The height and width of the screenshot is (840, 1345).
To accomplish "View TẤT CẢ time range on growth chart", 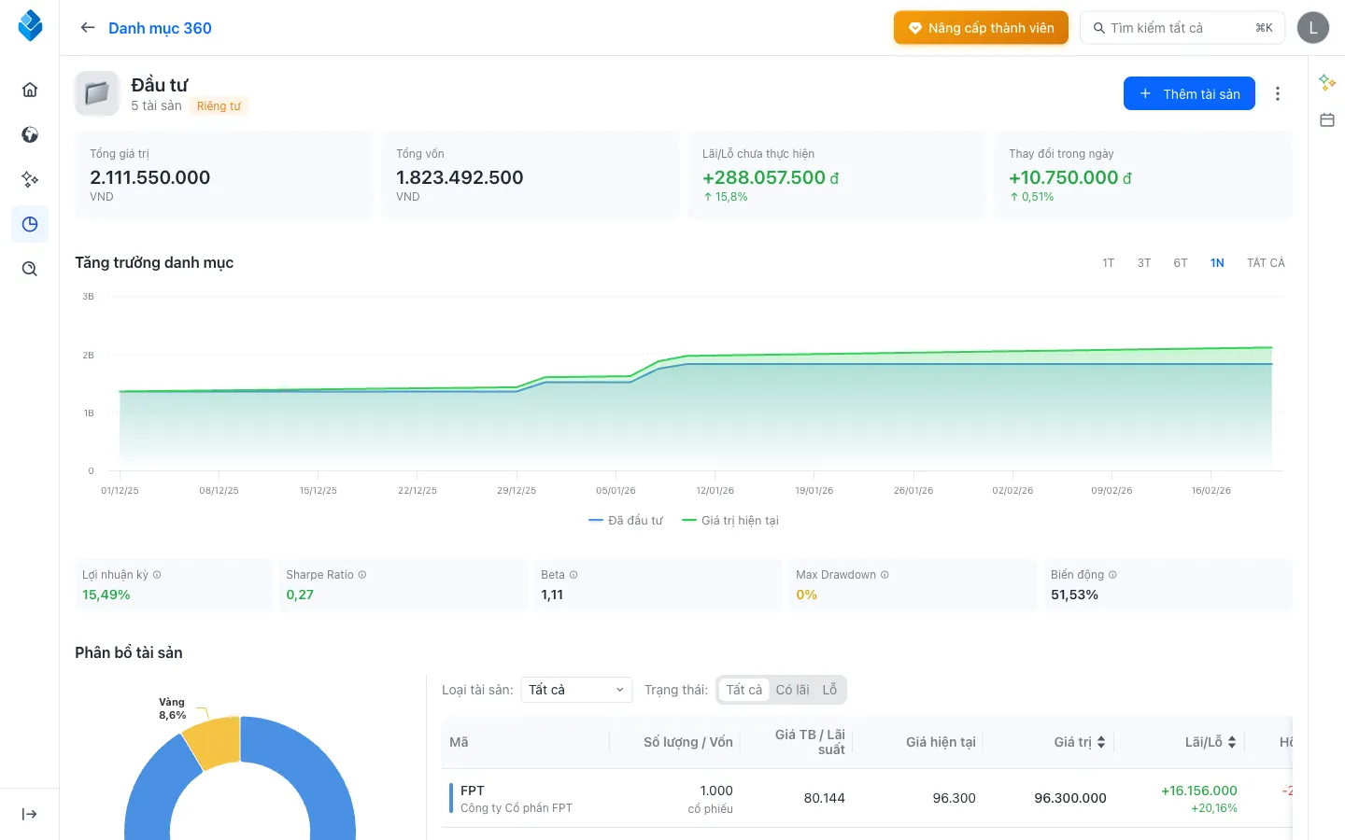I will click(1266, 262).
